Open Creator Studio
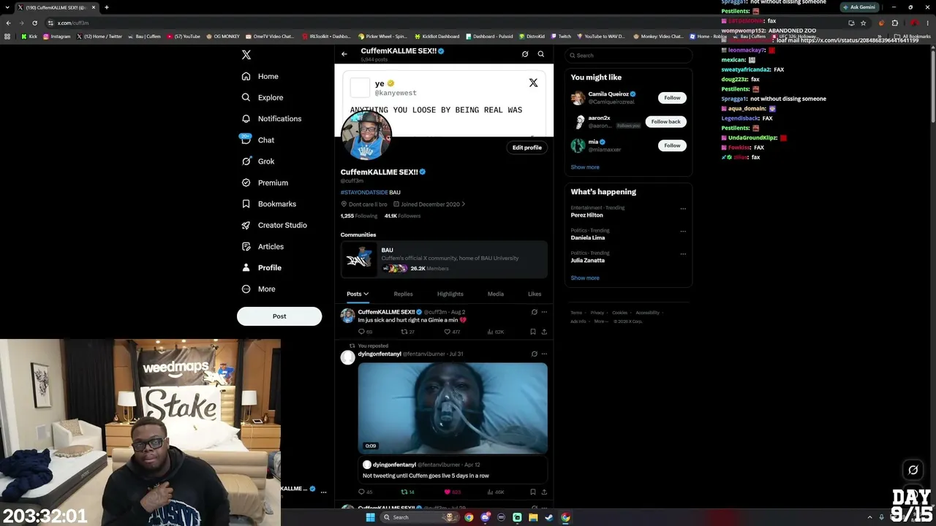 [273, 225]
